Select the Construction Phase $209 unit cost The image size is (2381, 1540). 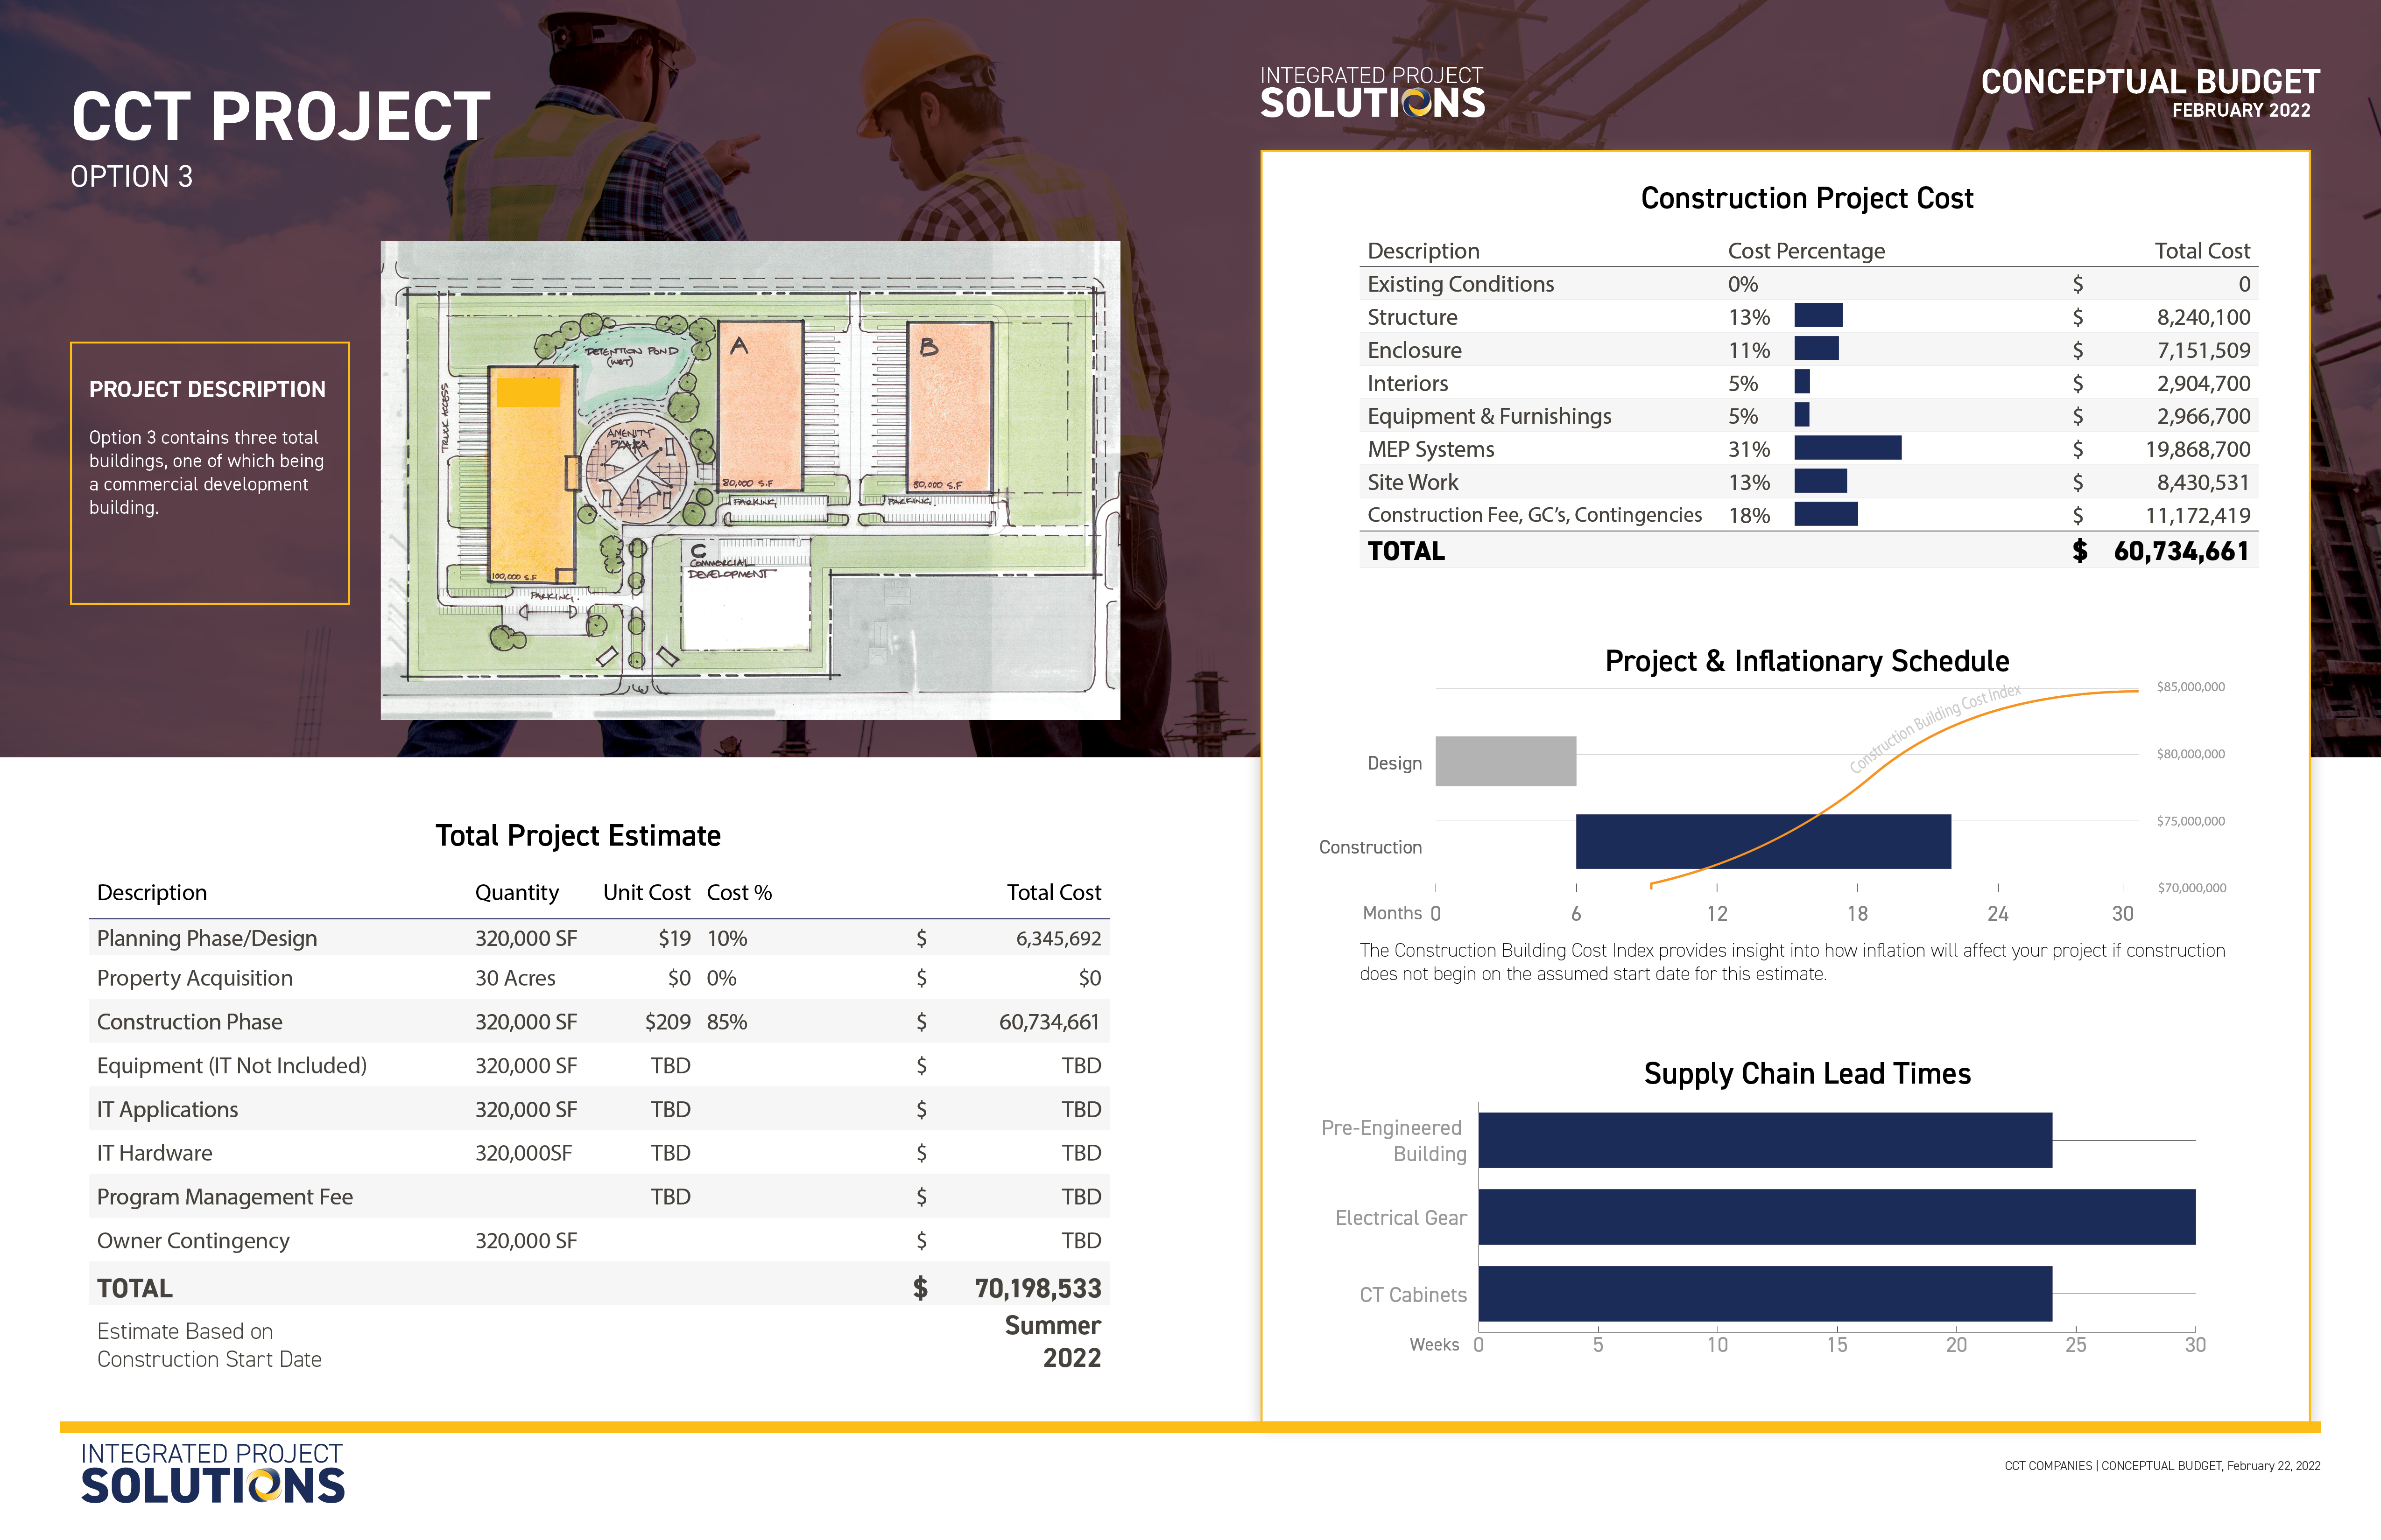tap(667, 1022)
